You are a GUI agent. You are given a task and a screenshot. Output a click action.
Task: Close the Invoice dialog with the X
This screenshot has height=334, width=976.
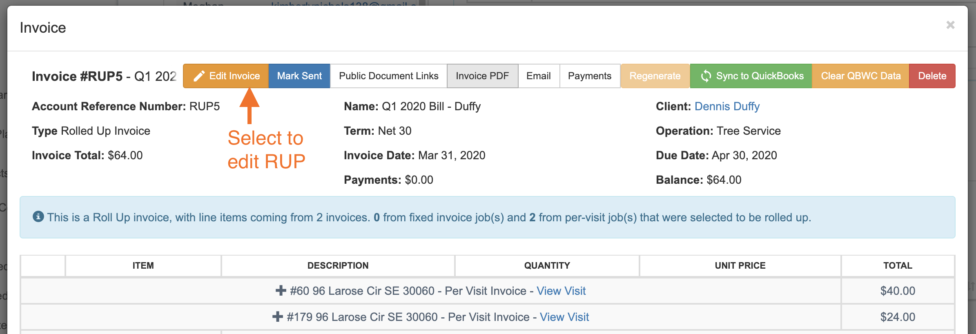point(950,25)
